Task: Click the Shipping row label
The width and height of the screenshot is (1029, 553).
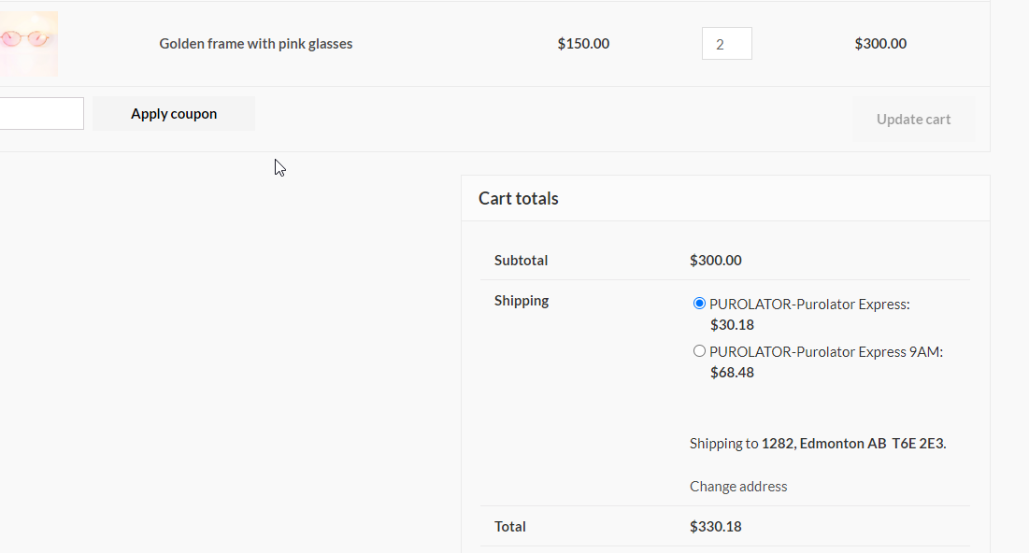Action: coord(522,301)
